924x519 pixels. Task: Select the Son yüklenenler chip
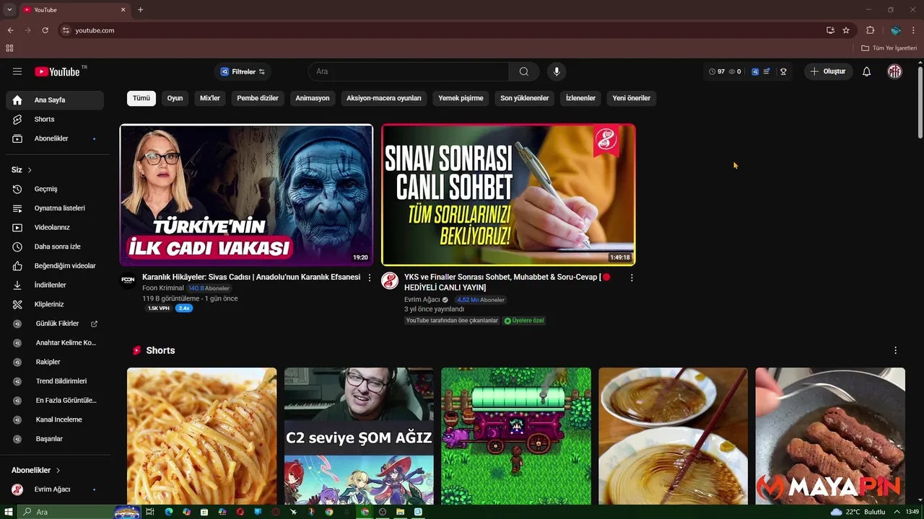[525, 98]
